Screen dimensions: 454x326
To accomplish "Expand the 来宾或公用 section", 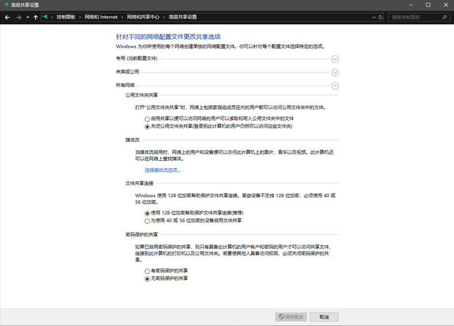I will 335,72.
